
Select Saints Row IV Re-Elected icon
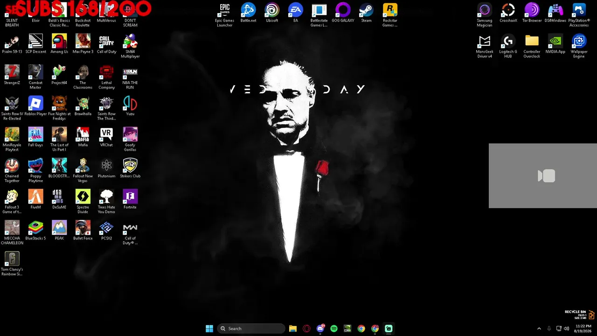(x=12, y=108)
